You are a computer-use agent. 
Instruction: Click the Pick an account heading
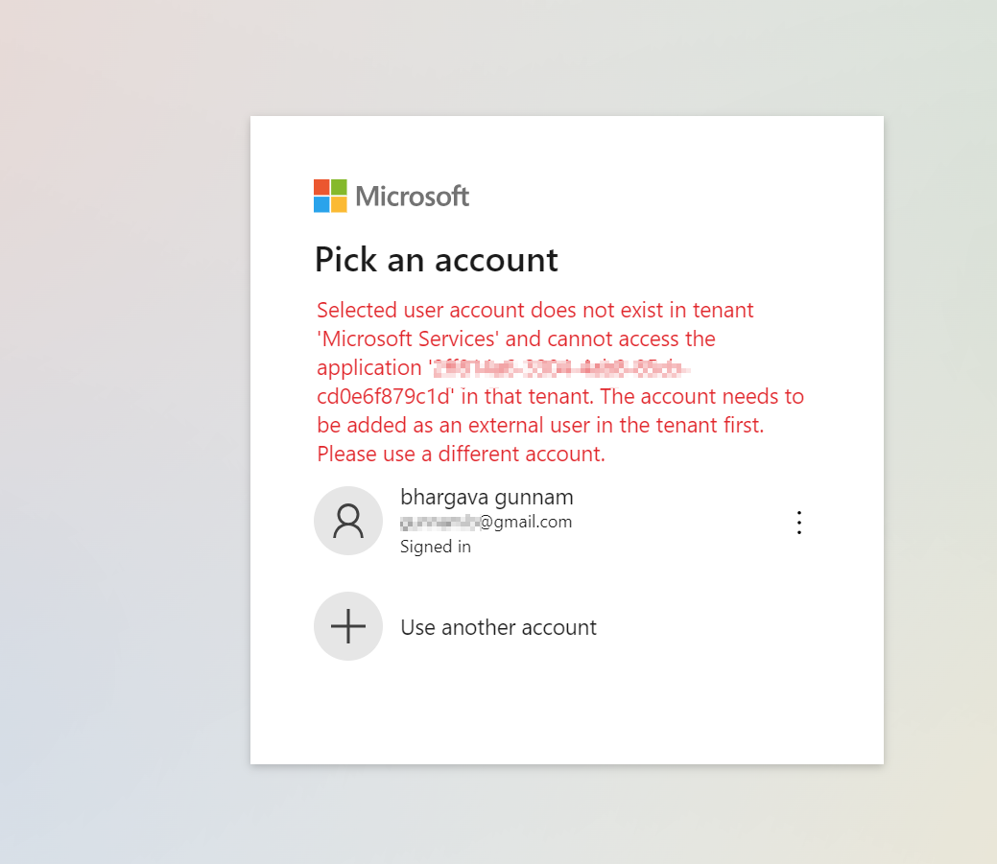click(437, 259)
